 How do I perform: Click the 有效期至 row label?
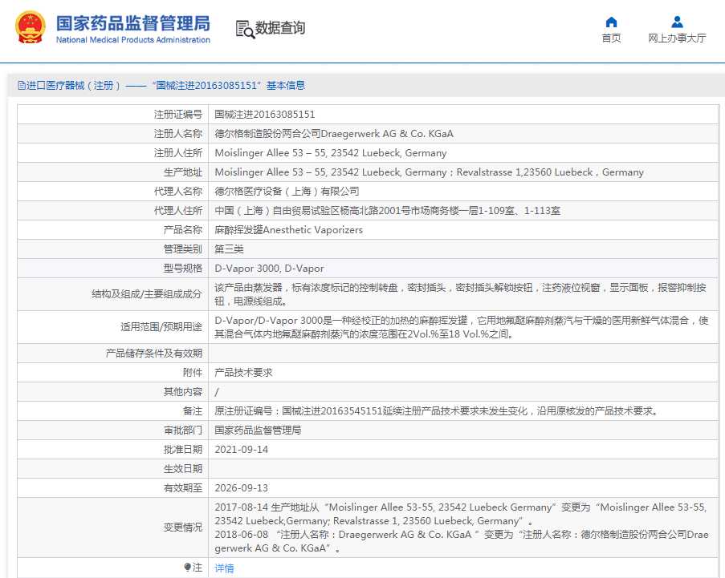pos(183,488)
